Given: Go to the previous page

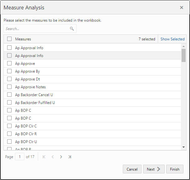Looking at the screenshot, I should 52,157.
